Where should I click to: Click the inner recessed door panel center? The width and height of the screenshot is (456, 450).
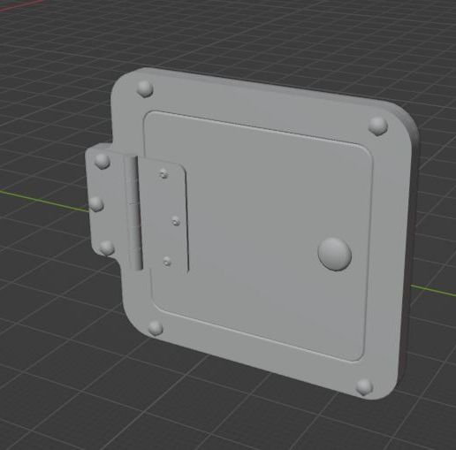coord(259,236)
